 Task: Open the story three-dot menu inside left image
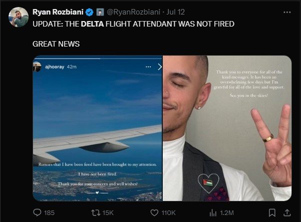(x=148, y=66)
